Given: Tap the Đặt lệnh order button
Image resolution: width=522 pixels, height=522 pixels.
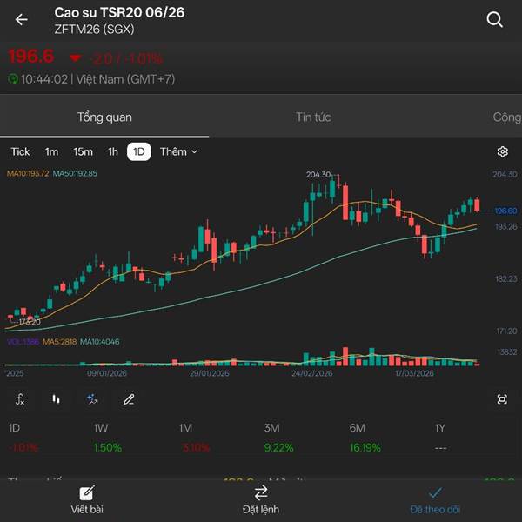Looking at the screenshot, I should 261,500.
